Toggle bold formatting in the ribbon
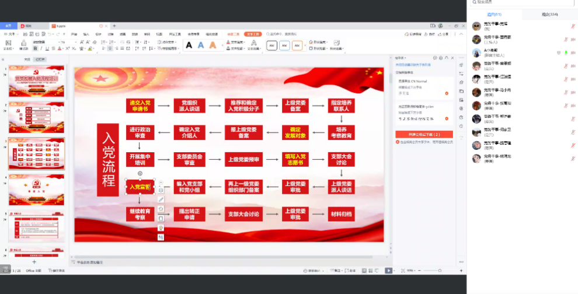578x294 pixels. click(34, 49)
